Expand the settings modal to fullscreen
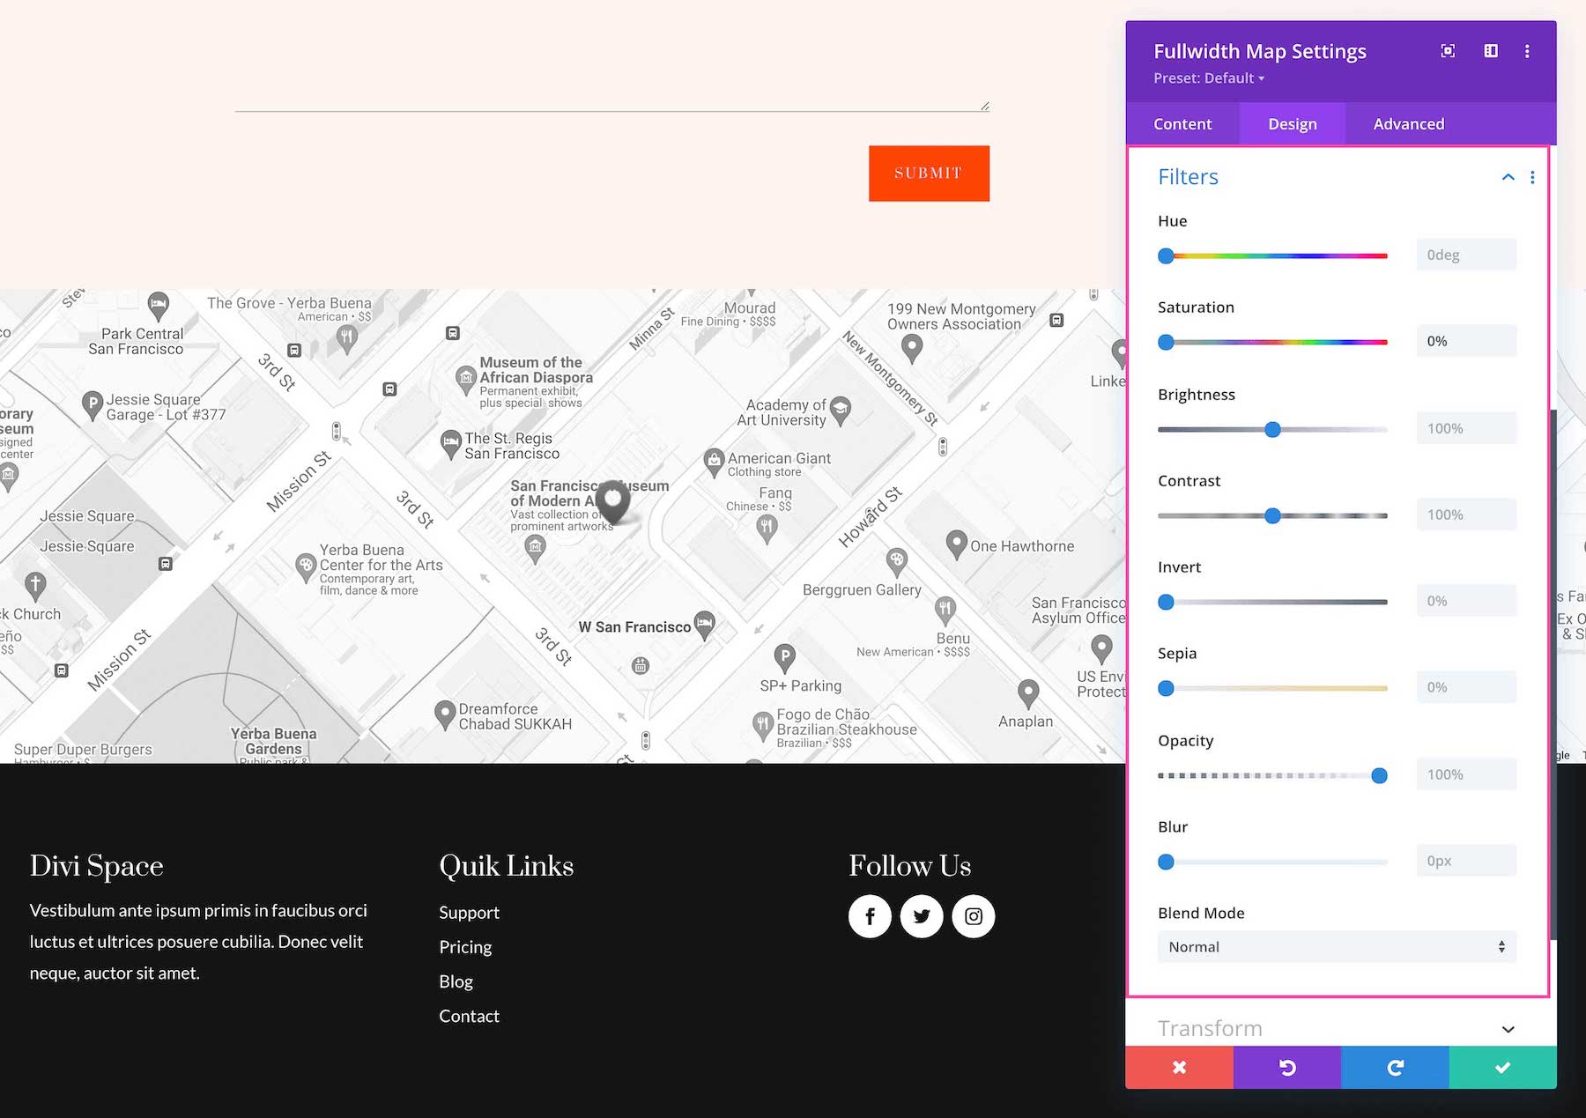 (x=1447, y=50)
